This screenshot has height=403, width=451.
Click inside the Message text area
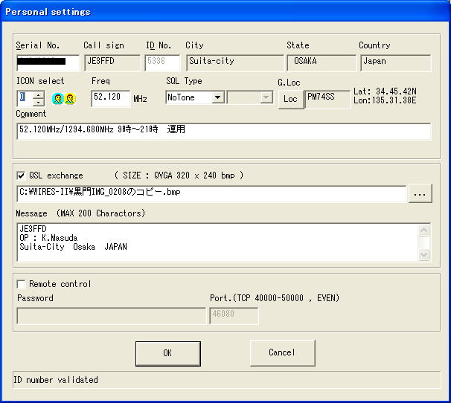tap(216, 242)
